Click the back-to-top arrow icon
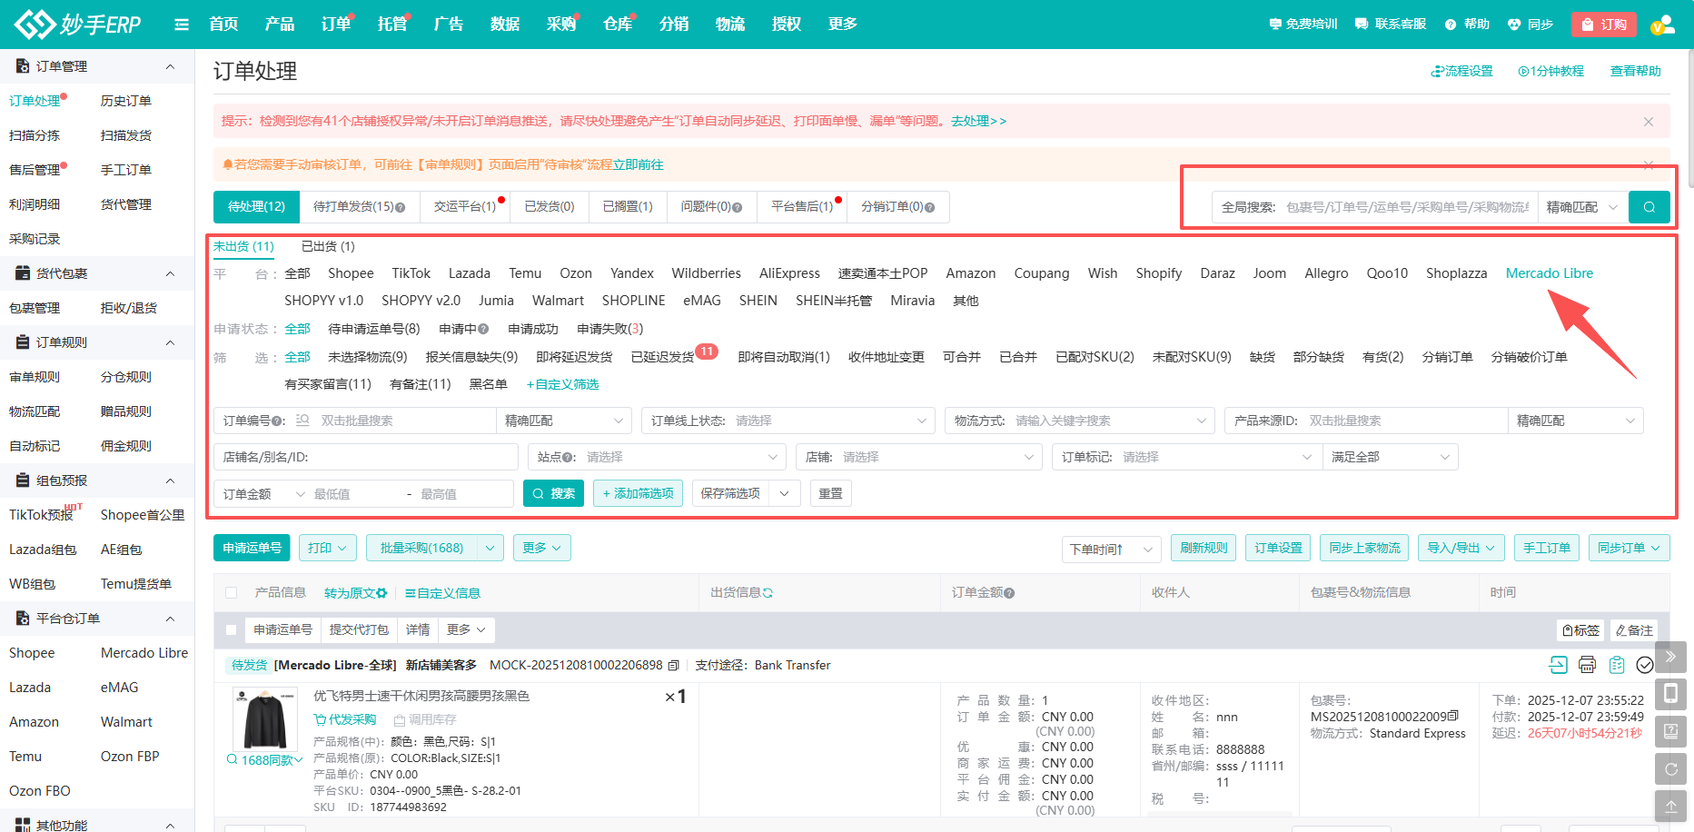This screenshot has width=1694, height=832. [1670, 806]
